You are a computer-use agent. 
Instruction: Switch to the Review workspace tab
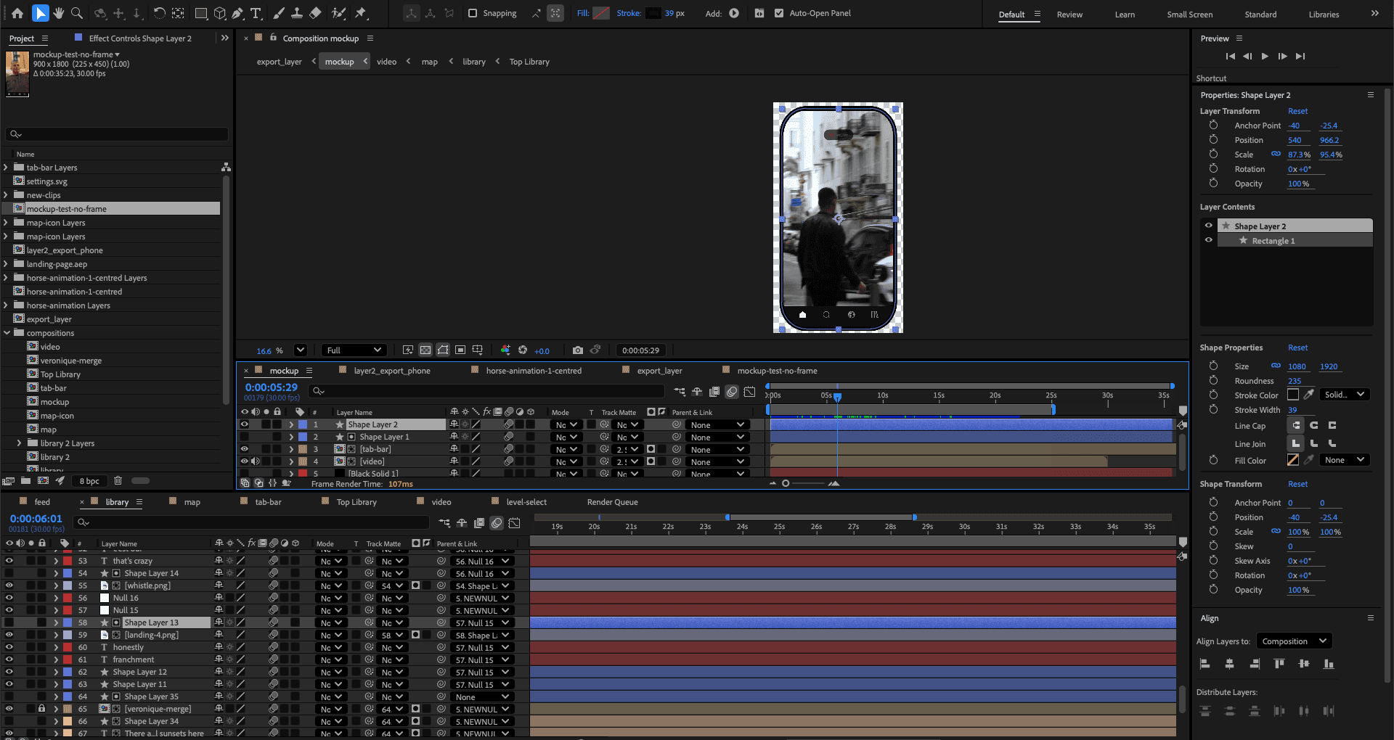(1069, 15)
